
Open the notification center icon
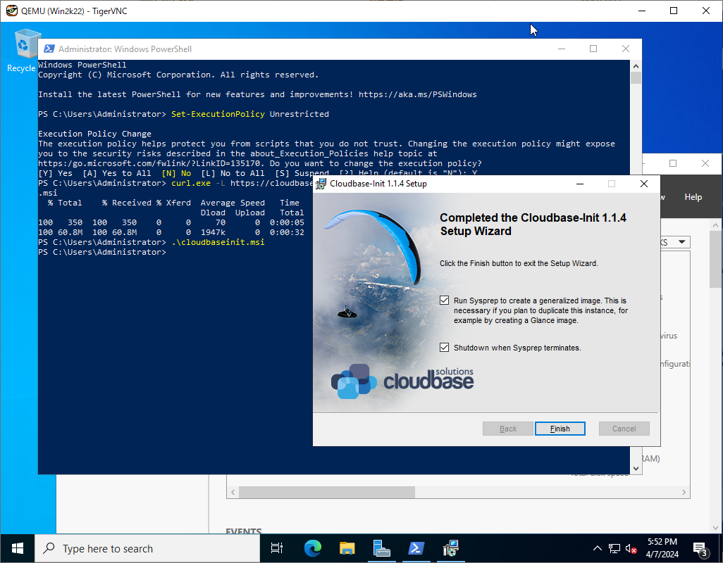point(701,549)
